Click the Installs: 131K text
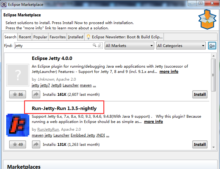 coord(71,145)
